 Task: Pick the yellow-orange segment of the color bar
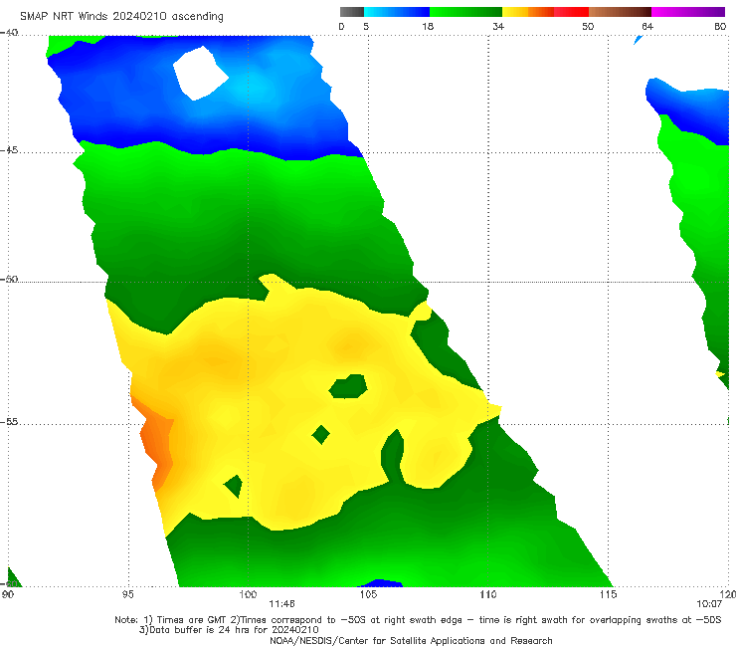527,12
